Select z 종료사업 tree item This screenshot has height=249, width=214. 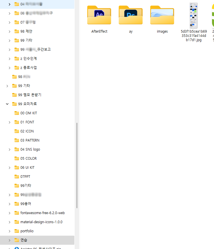pos(37,68)
